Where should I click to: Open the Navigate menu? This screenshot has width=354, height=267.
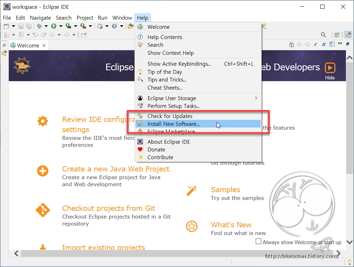[x=40, y=18]
